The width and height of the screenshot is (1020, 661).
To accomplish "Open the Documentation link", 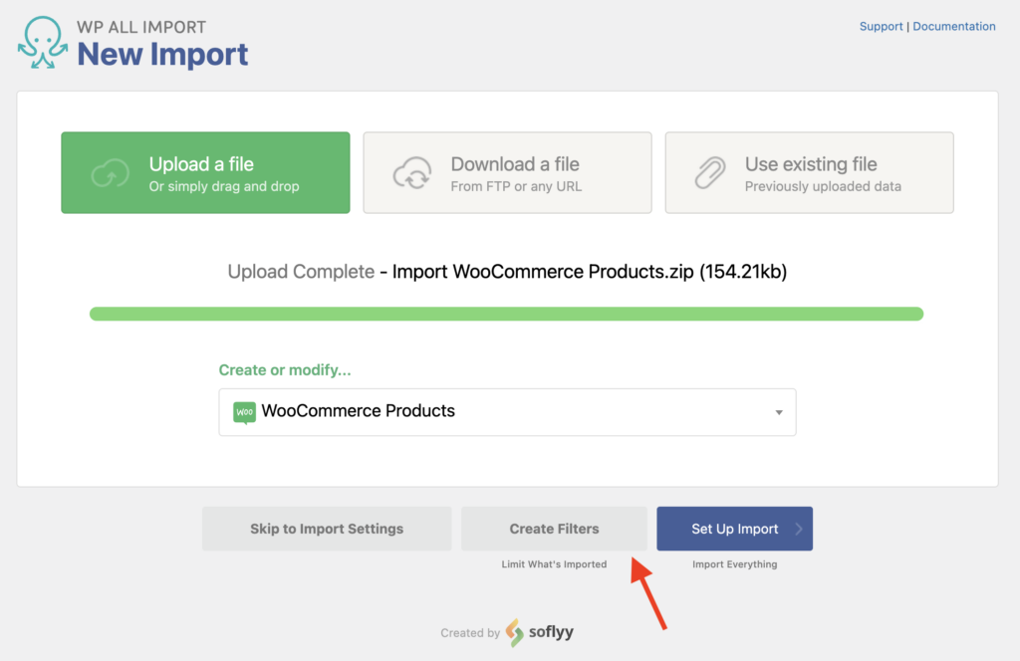I will (x=954, y=26).
